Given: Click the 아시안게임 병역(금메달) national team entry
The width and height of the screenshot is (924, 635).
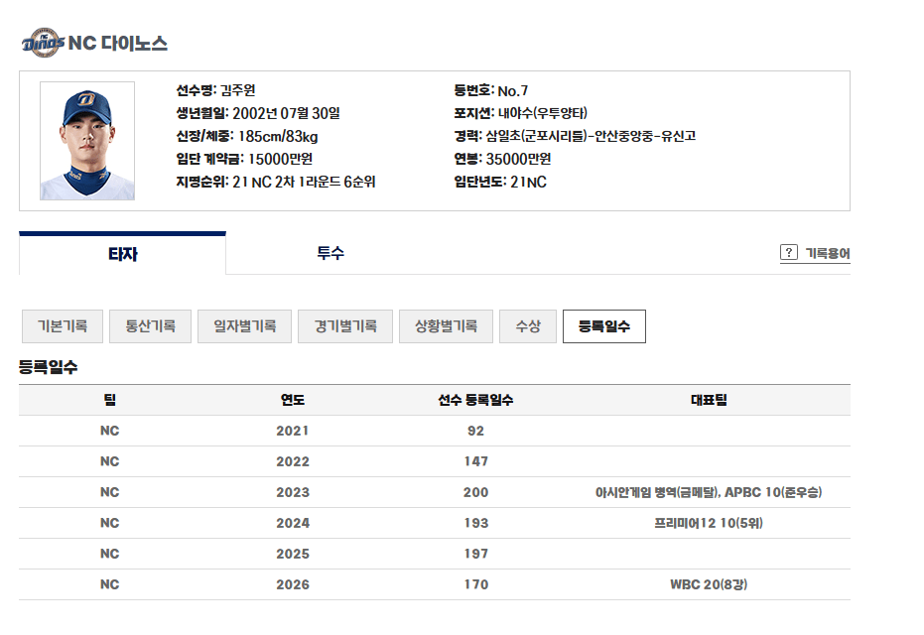Looking at the screenshot, I should coord(658,492).
